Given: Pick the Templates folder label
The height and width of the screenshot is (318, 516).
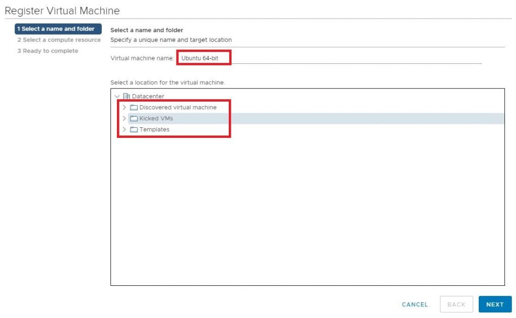Looking at the screenshot, I should 154,130.
